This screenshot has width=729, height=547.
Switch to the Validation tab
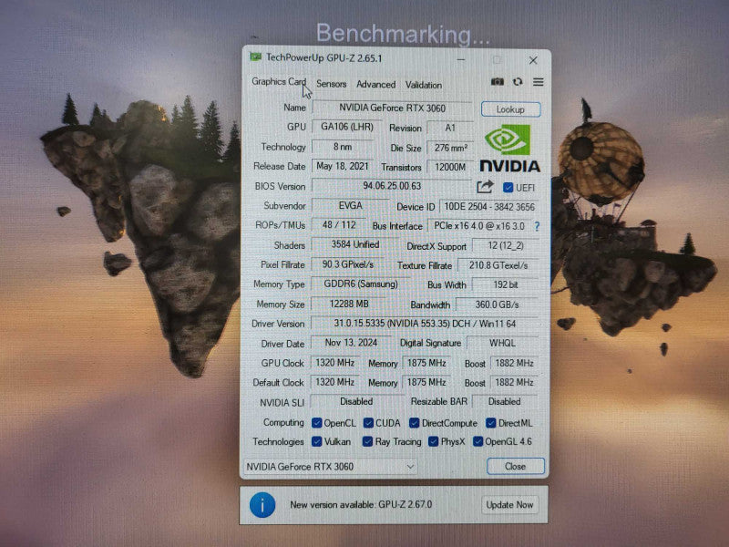(x=423, y=85)
